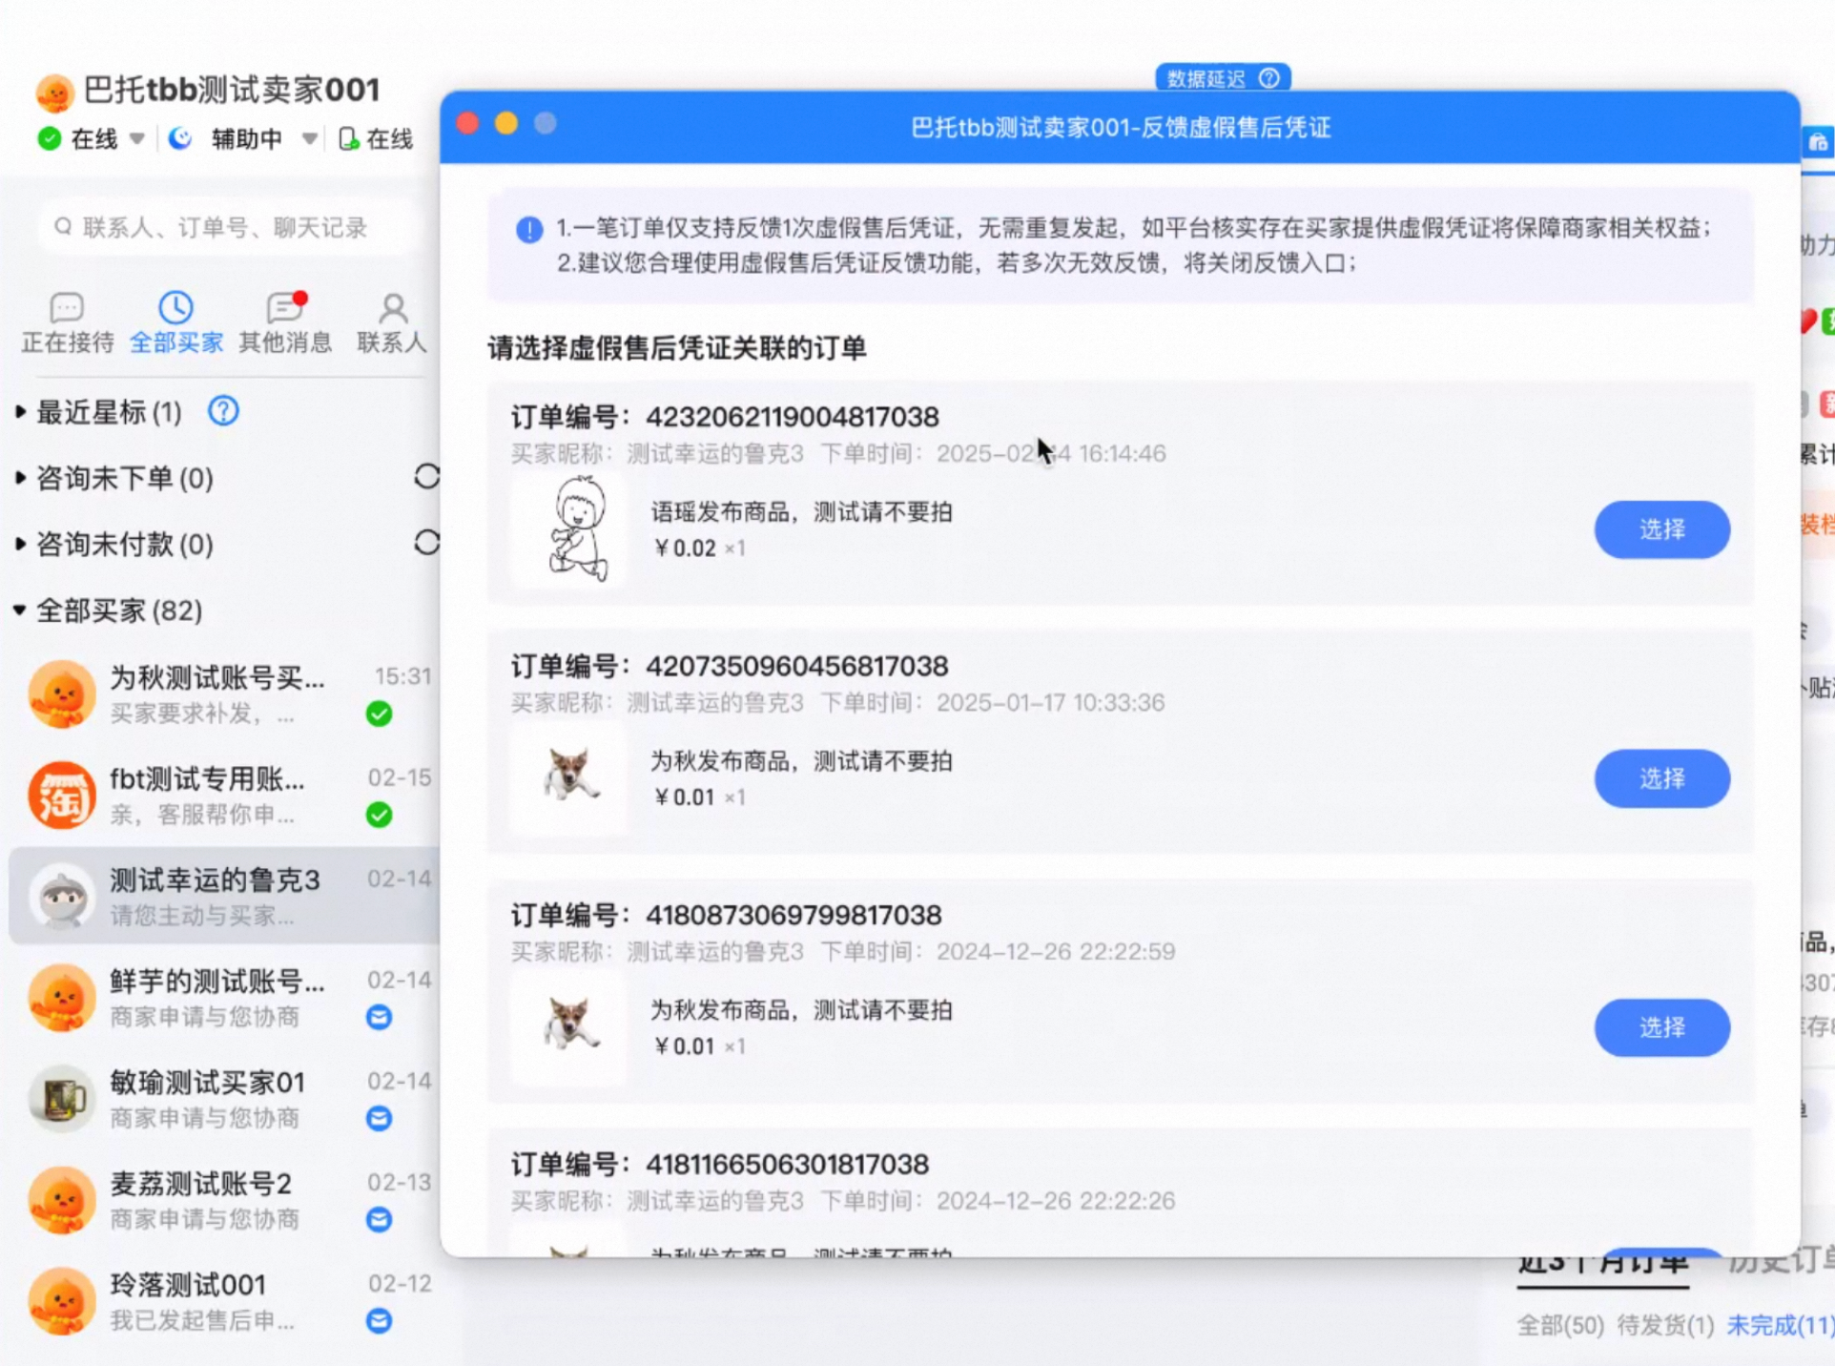Click the green check icon for 为秋测试账号买

pyautogui.click(x=379, y=714)
